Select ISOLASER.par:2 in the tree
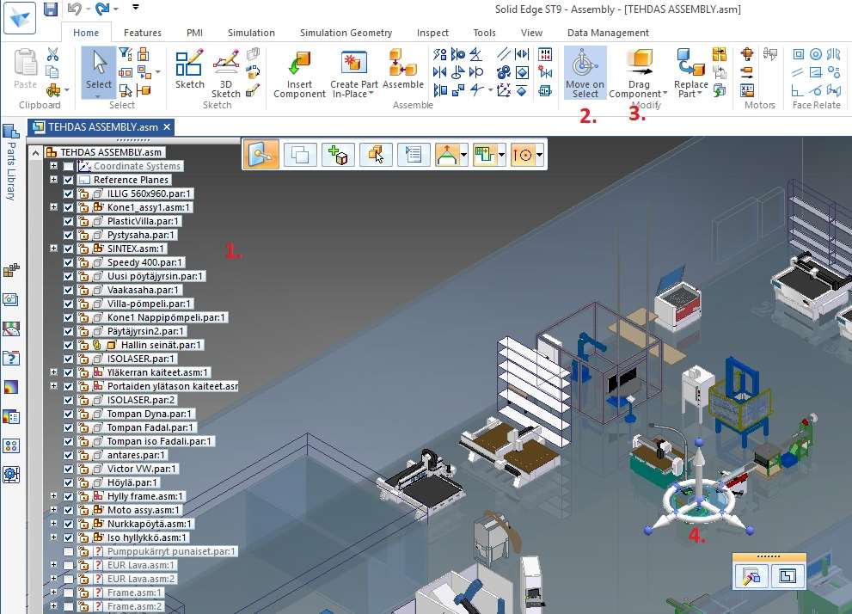The width and height of the screenshot is (852, 614). tap(141, 400)
